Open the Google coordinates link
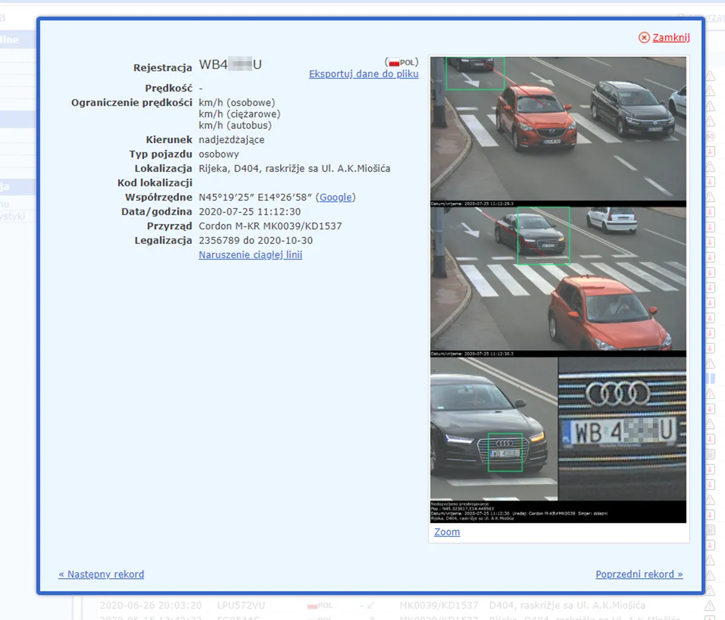Viewport: 725px width, 620px height. 336,197
